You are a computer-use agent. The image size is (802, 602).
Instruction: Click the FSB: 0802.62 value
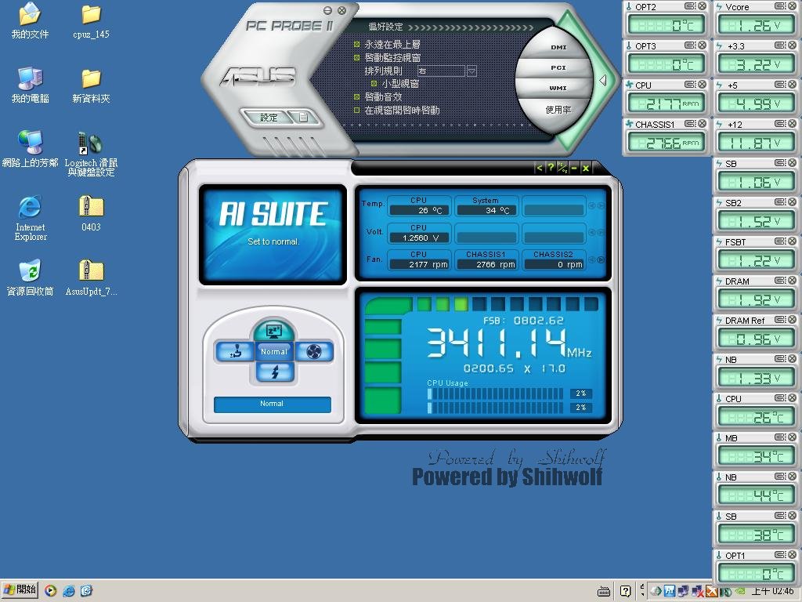coord(523,321)
